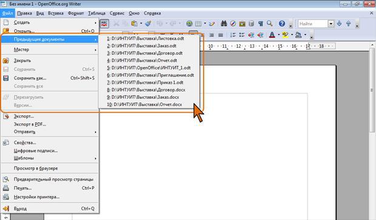Screen dimensions: 376x220
Task: Open the Paste options dropdown arrow
Action: tap(141, 24)
